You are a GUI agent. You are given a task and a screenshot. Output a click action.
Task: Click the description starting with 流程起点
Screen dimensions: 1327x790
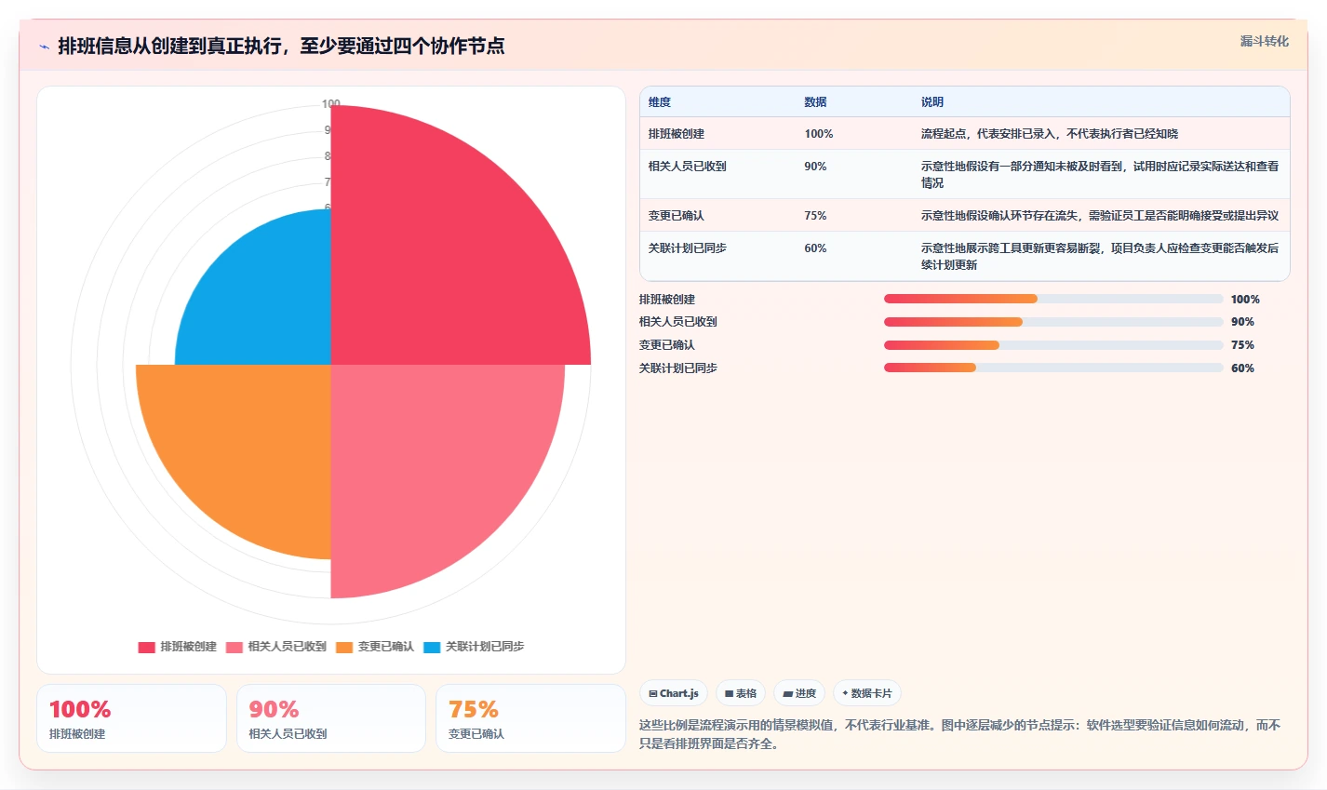coord(1050,134)
